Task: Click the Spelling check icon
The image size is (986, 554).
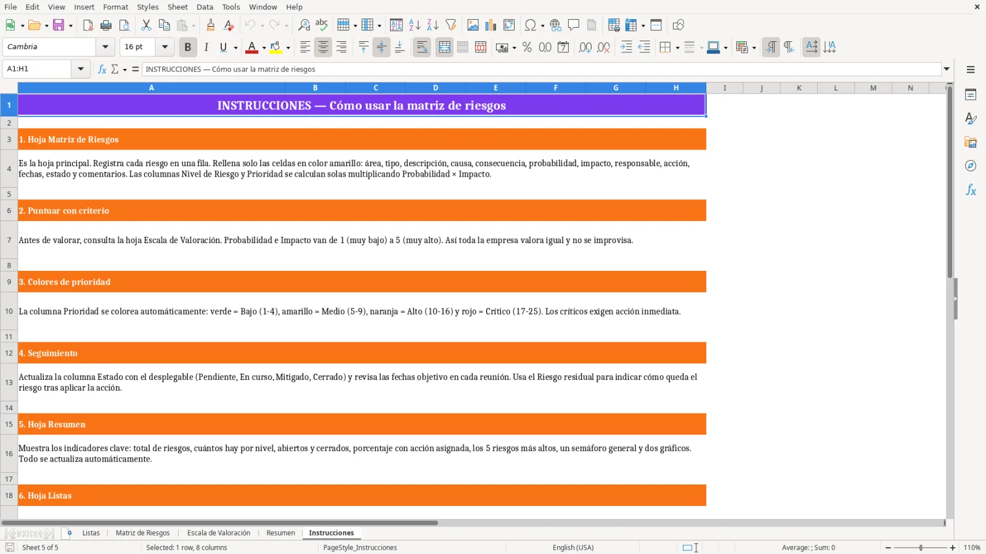Action: coord(322,25)
